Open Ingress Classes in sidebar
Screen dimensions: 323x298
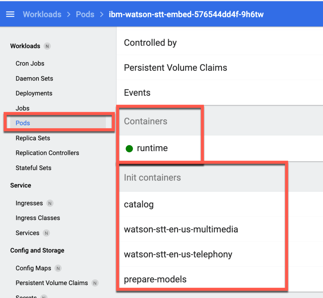point(38,218)
